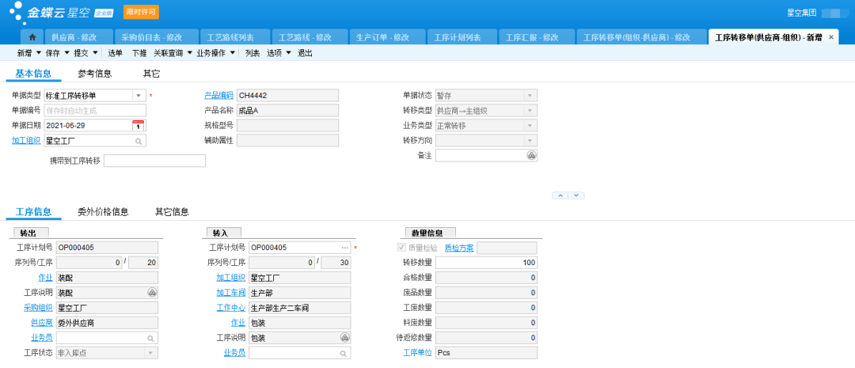Follow the 加工组织 link in 基本信息

[26, 141]
